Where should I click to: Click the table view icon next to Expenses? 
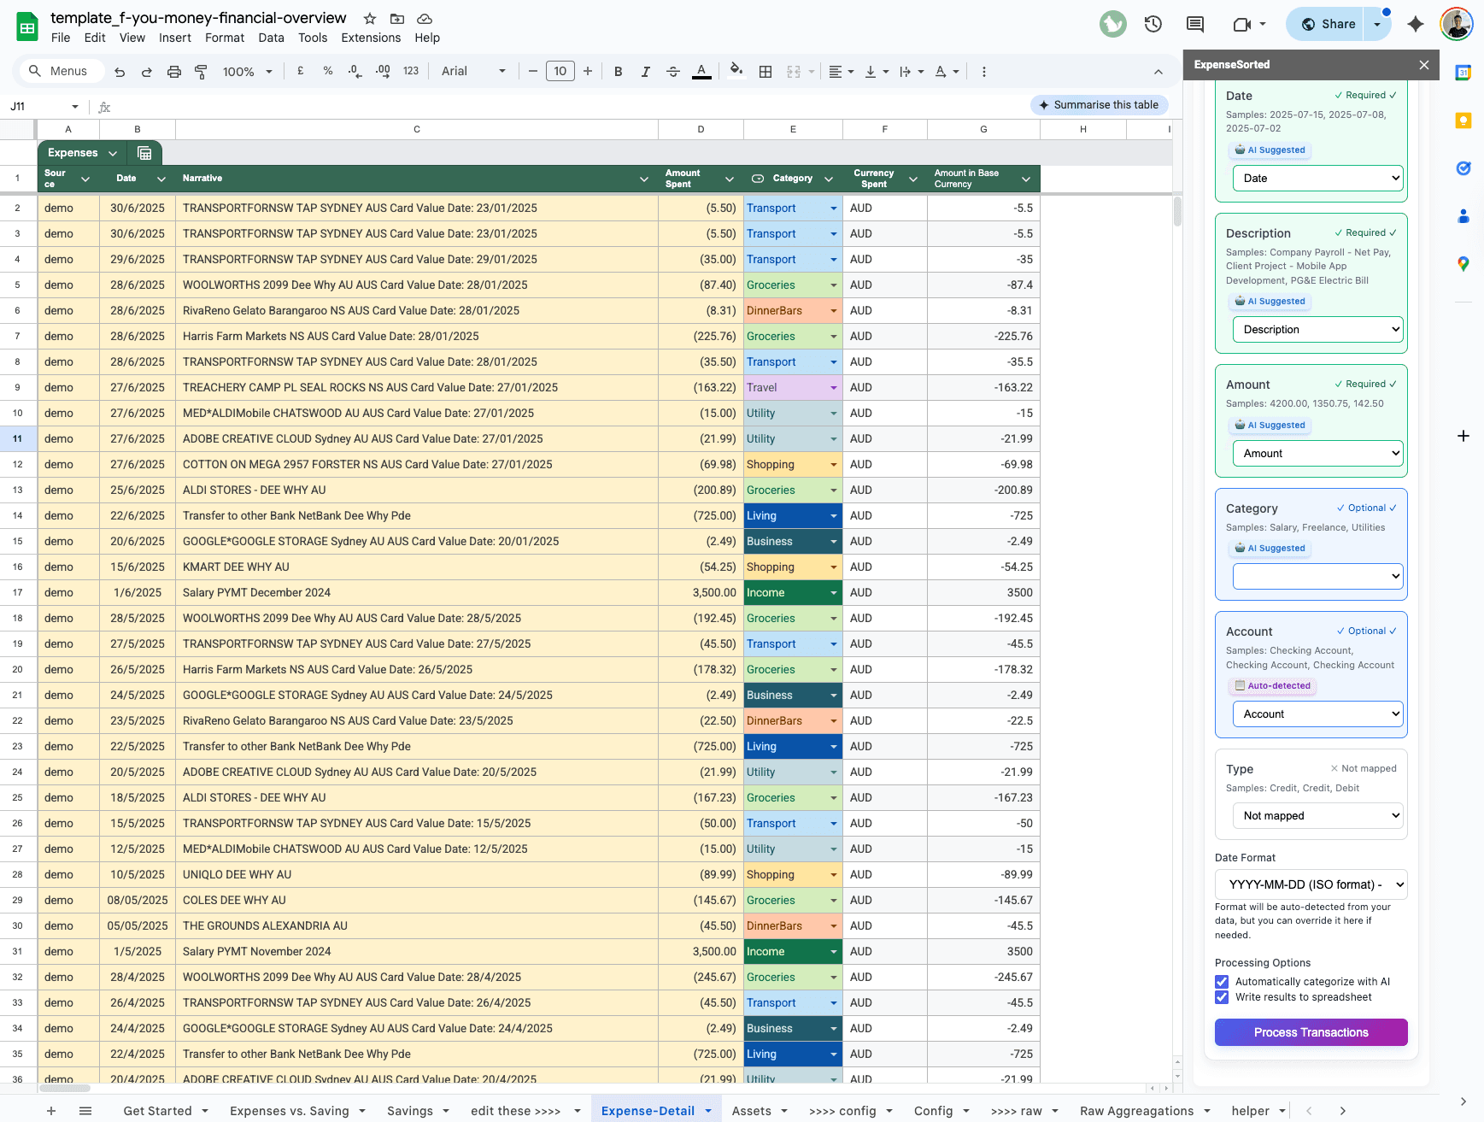point(144,153)
